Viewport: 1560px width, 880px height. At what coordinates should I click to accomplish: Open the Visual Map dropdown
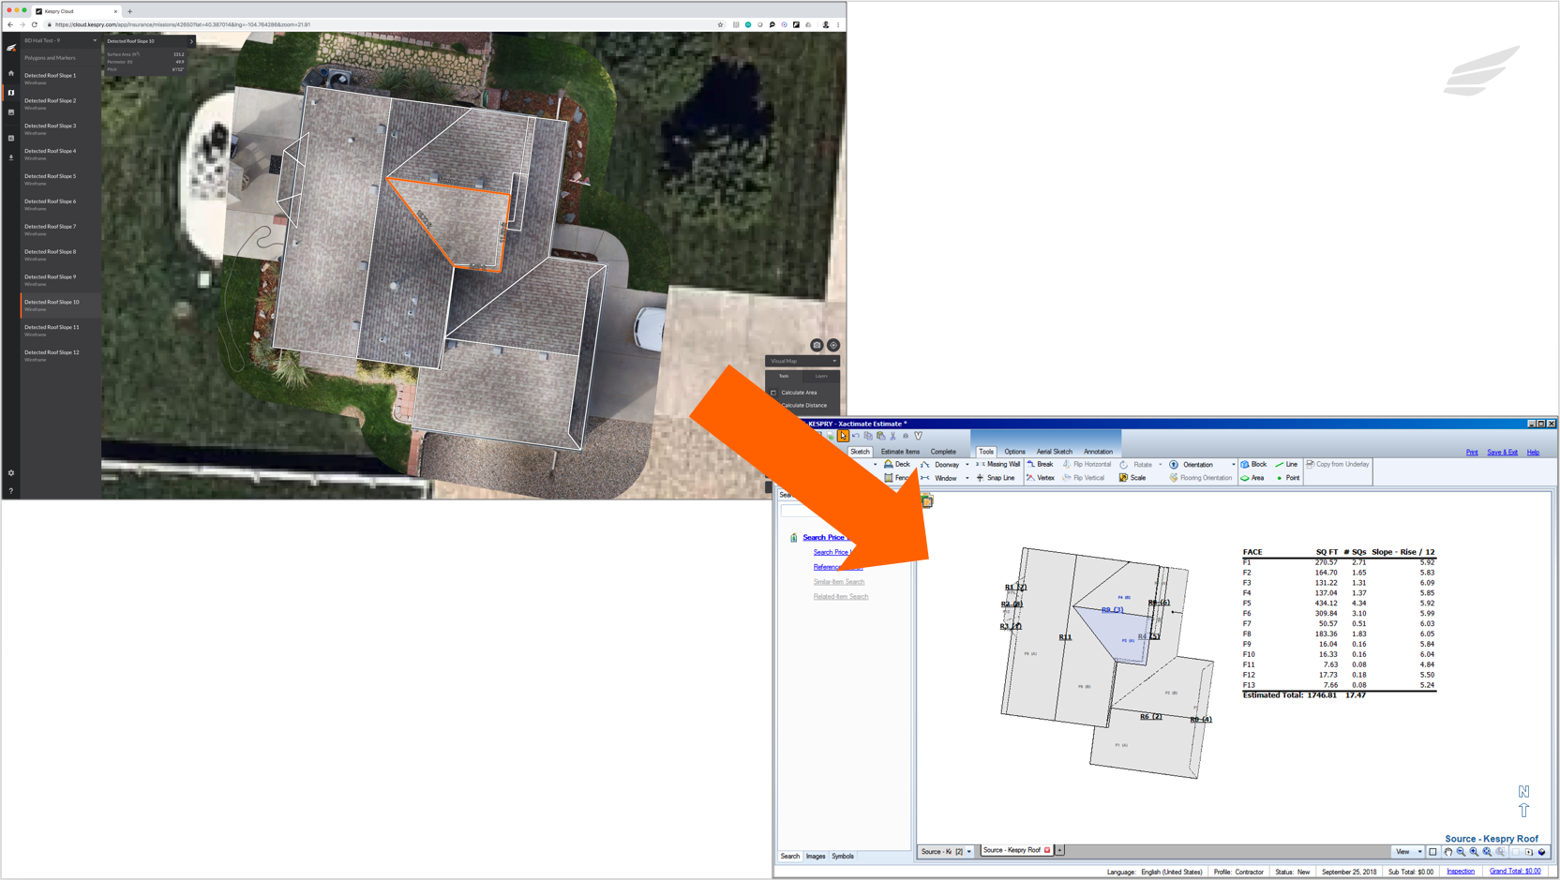click(802, 361)
